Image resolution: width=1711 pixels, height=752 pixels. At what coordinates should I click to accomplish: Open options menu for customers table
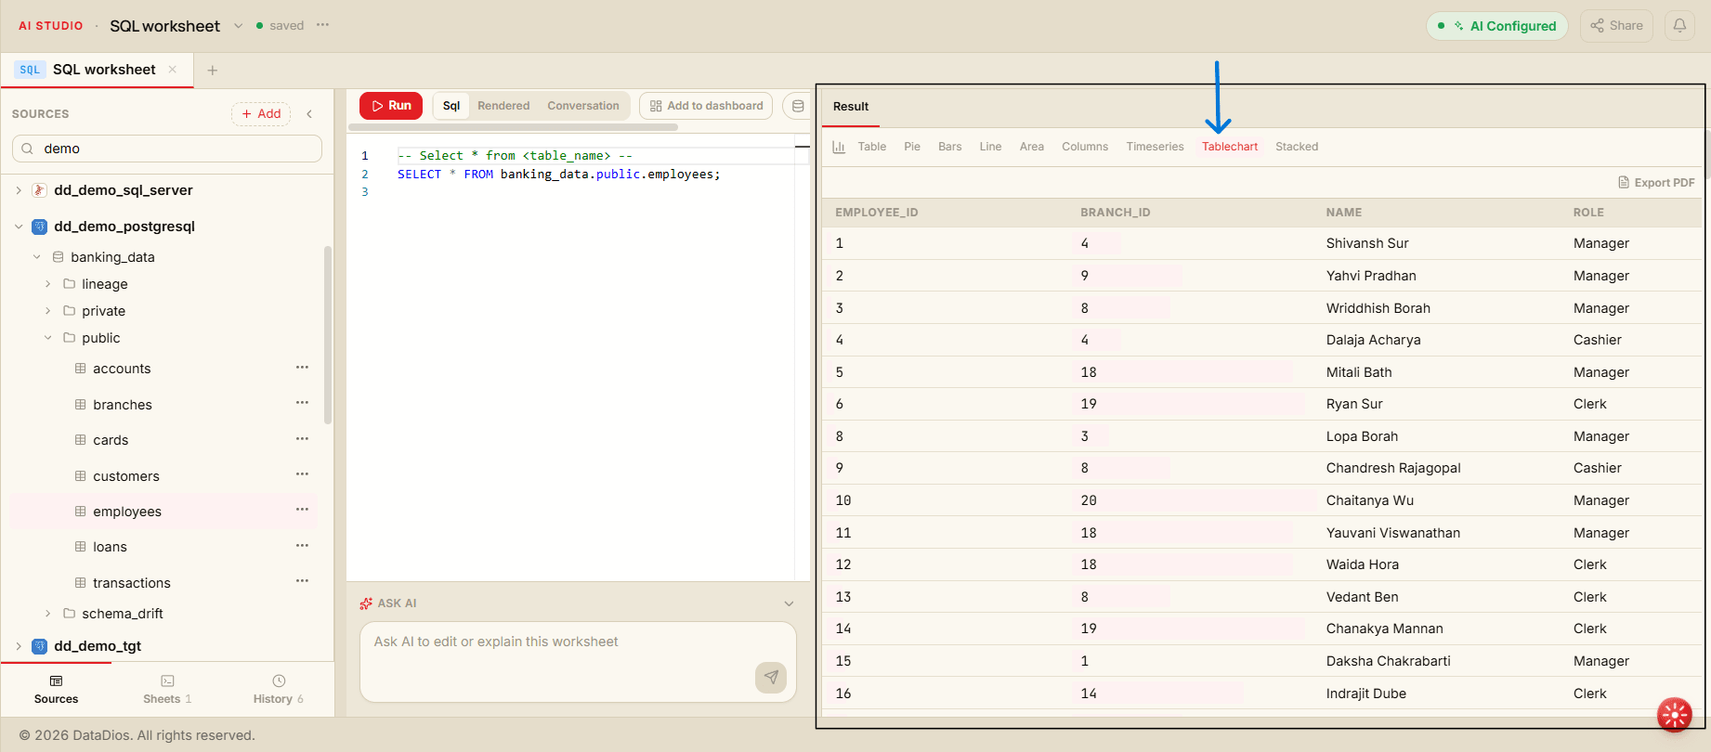tap(302, 474)
